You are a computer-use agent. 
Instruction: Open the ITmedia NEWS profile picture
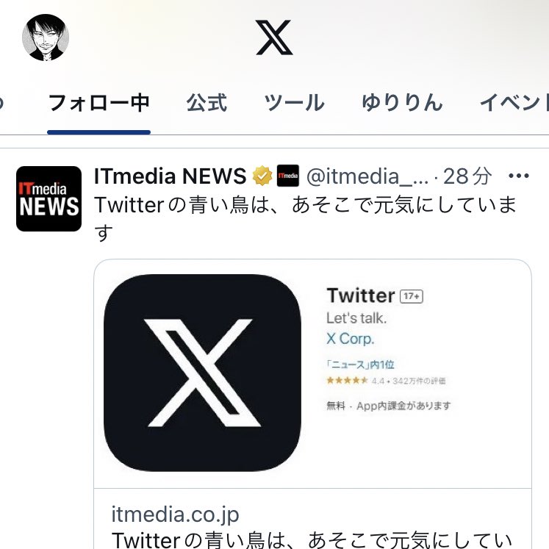(49, 198)
